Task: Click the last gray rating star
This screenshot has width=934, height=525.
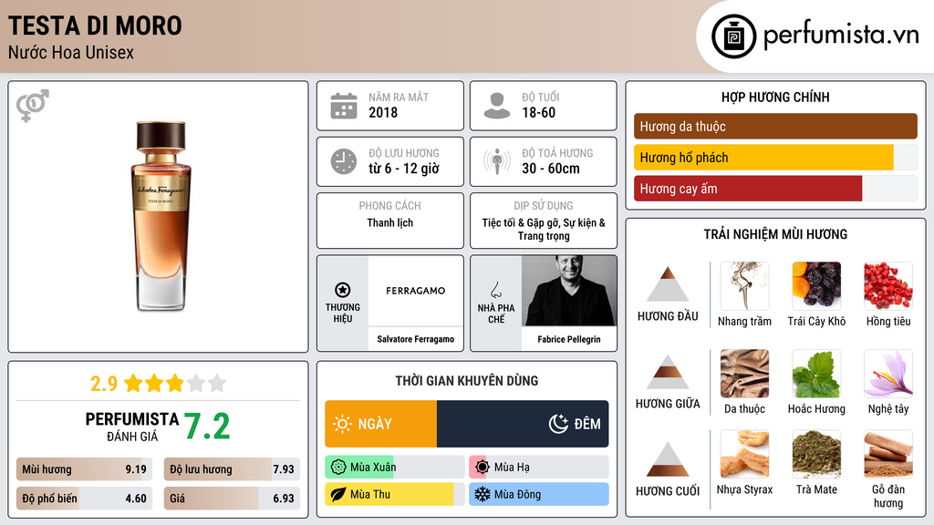Action: click(217, 383)
